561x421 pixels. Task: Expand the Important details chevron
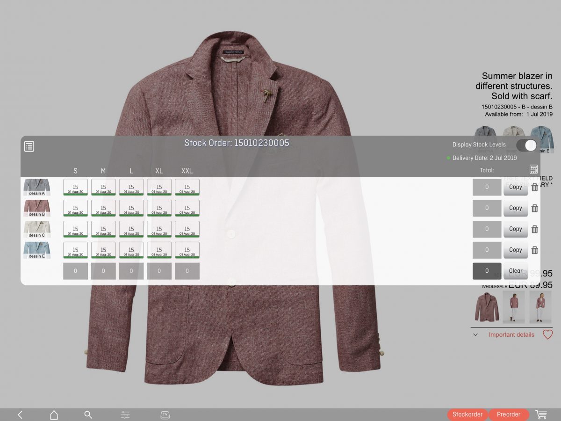click(475, 335)
